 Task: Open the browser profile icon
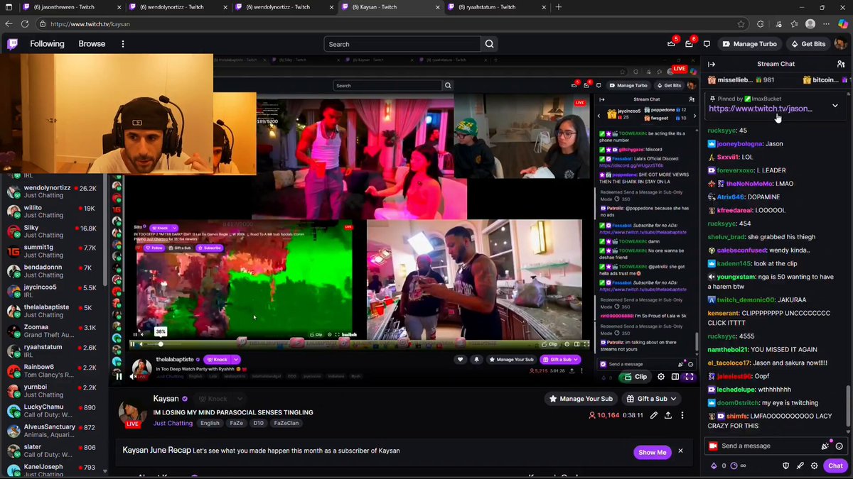click(x=810, y=23)
